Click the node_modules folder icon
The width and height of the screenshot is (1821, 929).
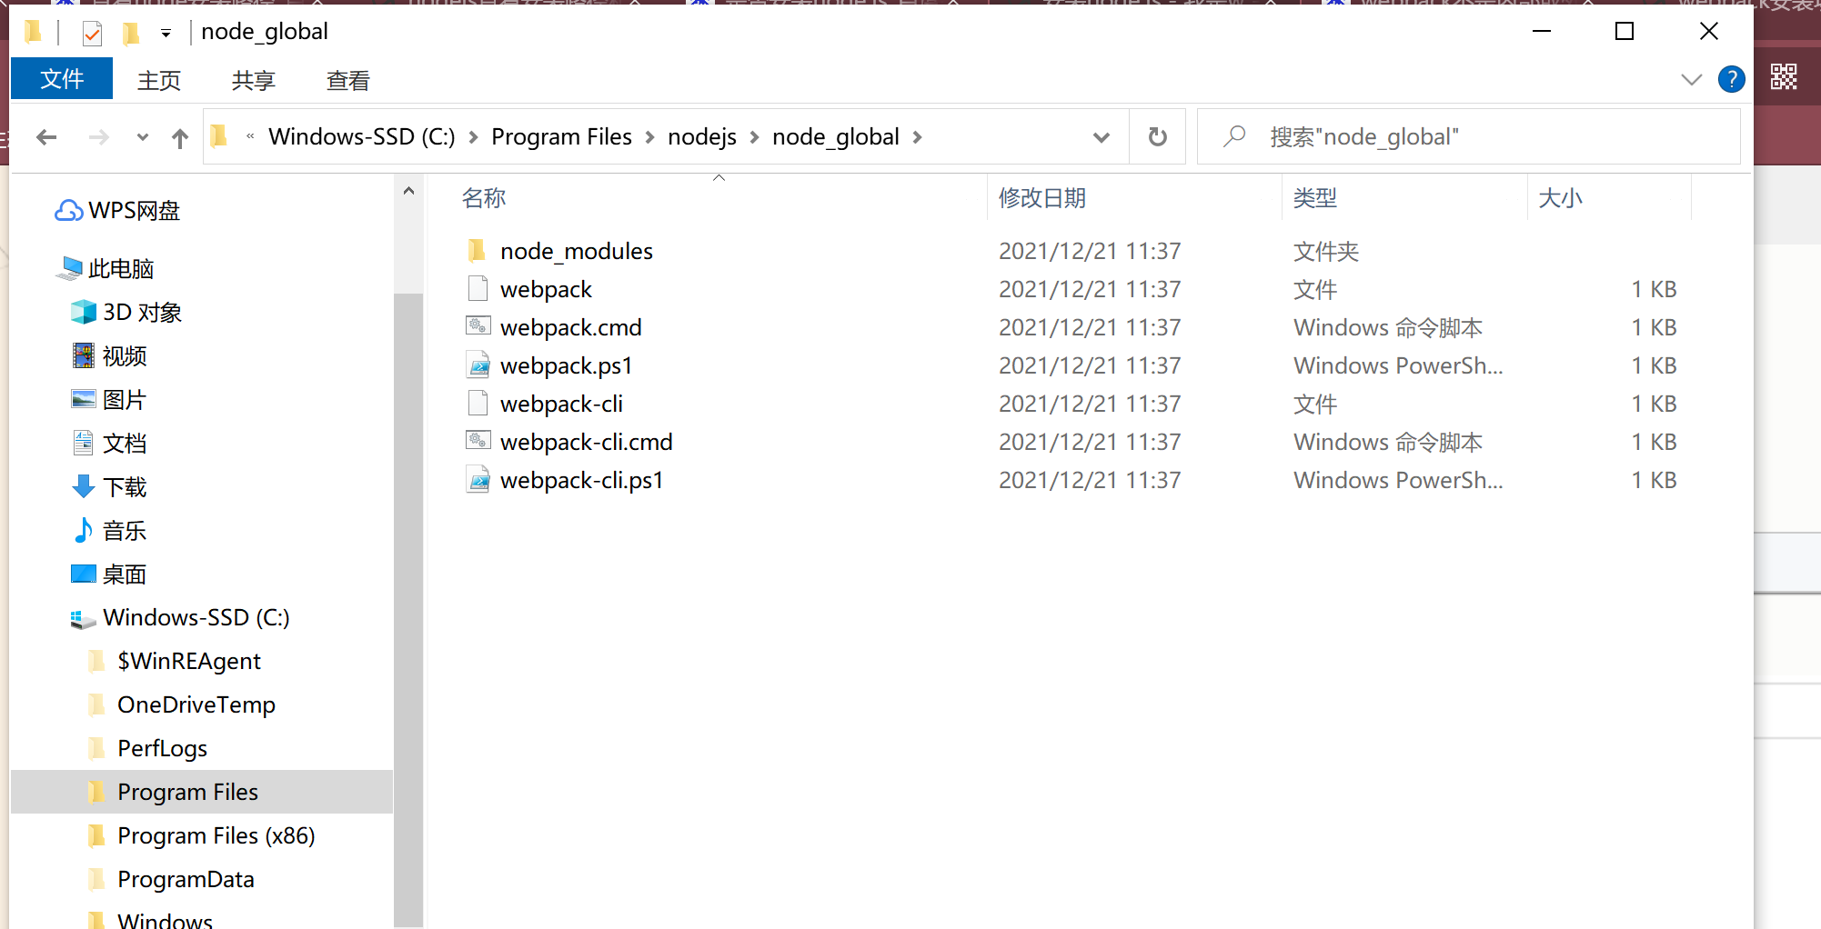click(x=478, y=250)
